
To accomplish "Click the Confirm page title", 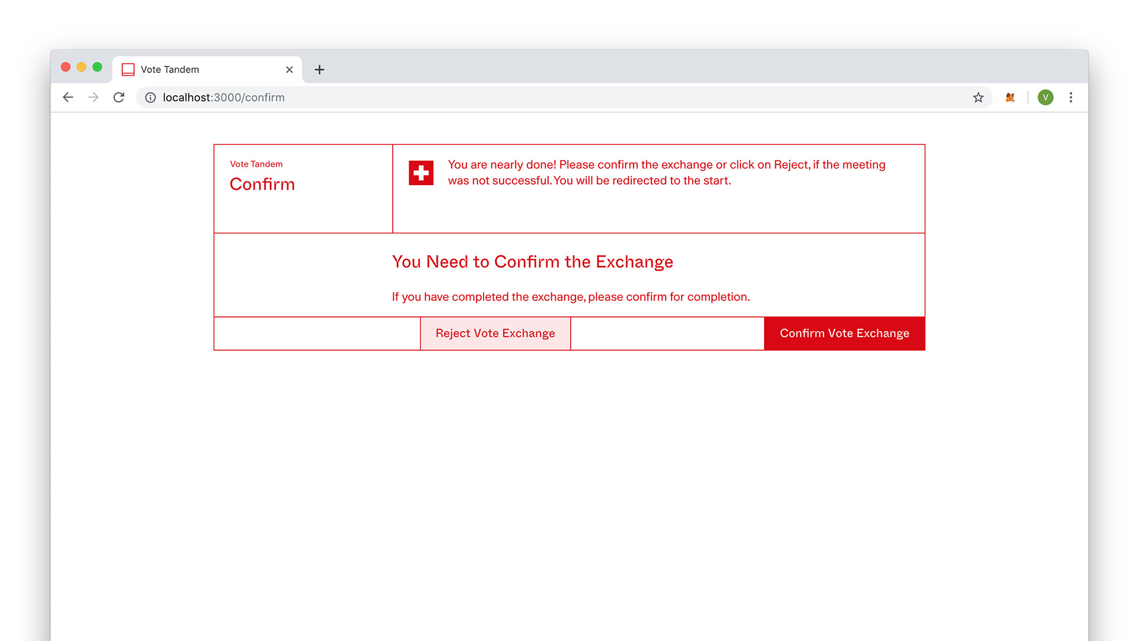I will pos(262,184).
